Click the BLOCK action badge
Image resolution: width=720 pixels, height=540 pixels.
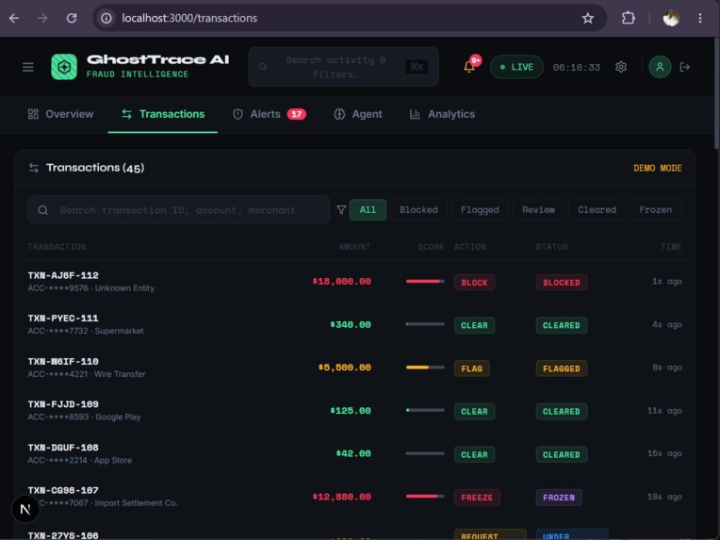[x=474, y=283]
